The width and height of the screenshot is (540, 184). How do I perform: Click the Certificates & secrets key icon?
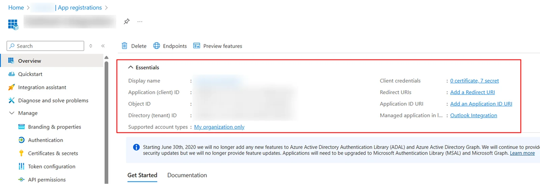coord(21,153)
